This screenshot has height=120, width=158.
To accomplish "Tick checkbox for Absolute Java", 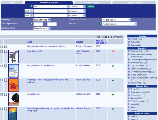I will coord(2,94).
